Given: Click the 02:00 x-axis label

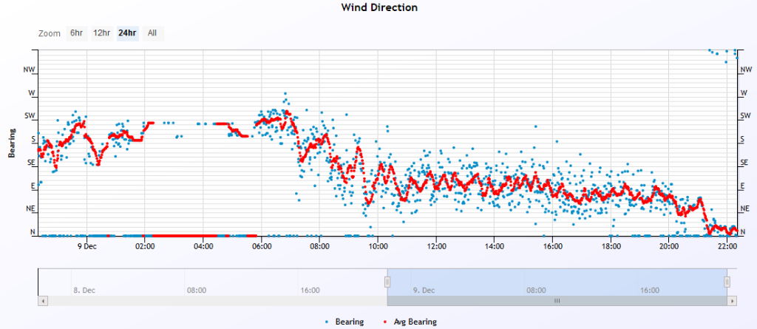Looking at the screenshot, I should point(145,246).
